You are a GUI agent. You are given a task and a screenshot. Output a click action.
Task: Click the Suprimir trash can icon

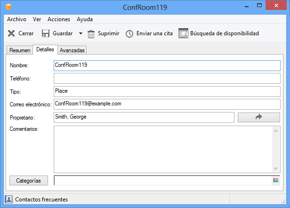[x=91, y=34]
